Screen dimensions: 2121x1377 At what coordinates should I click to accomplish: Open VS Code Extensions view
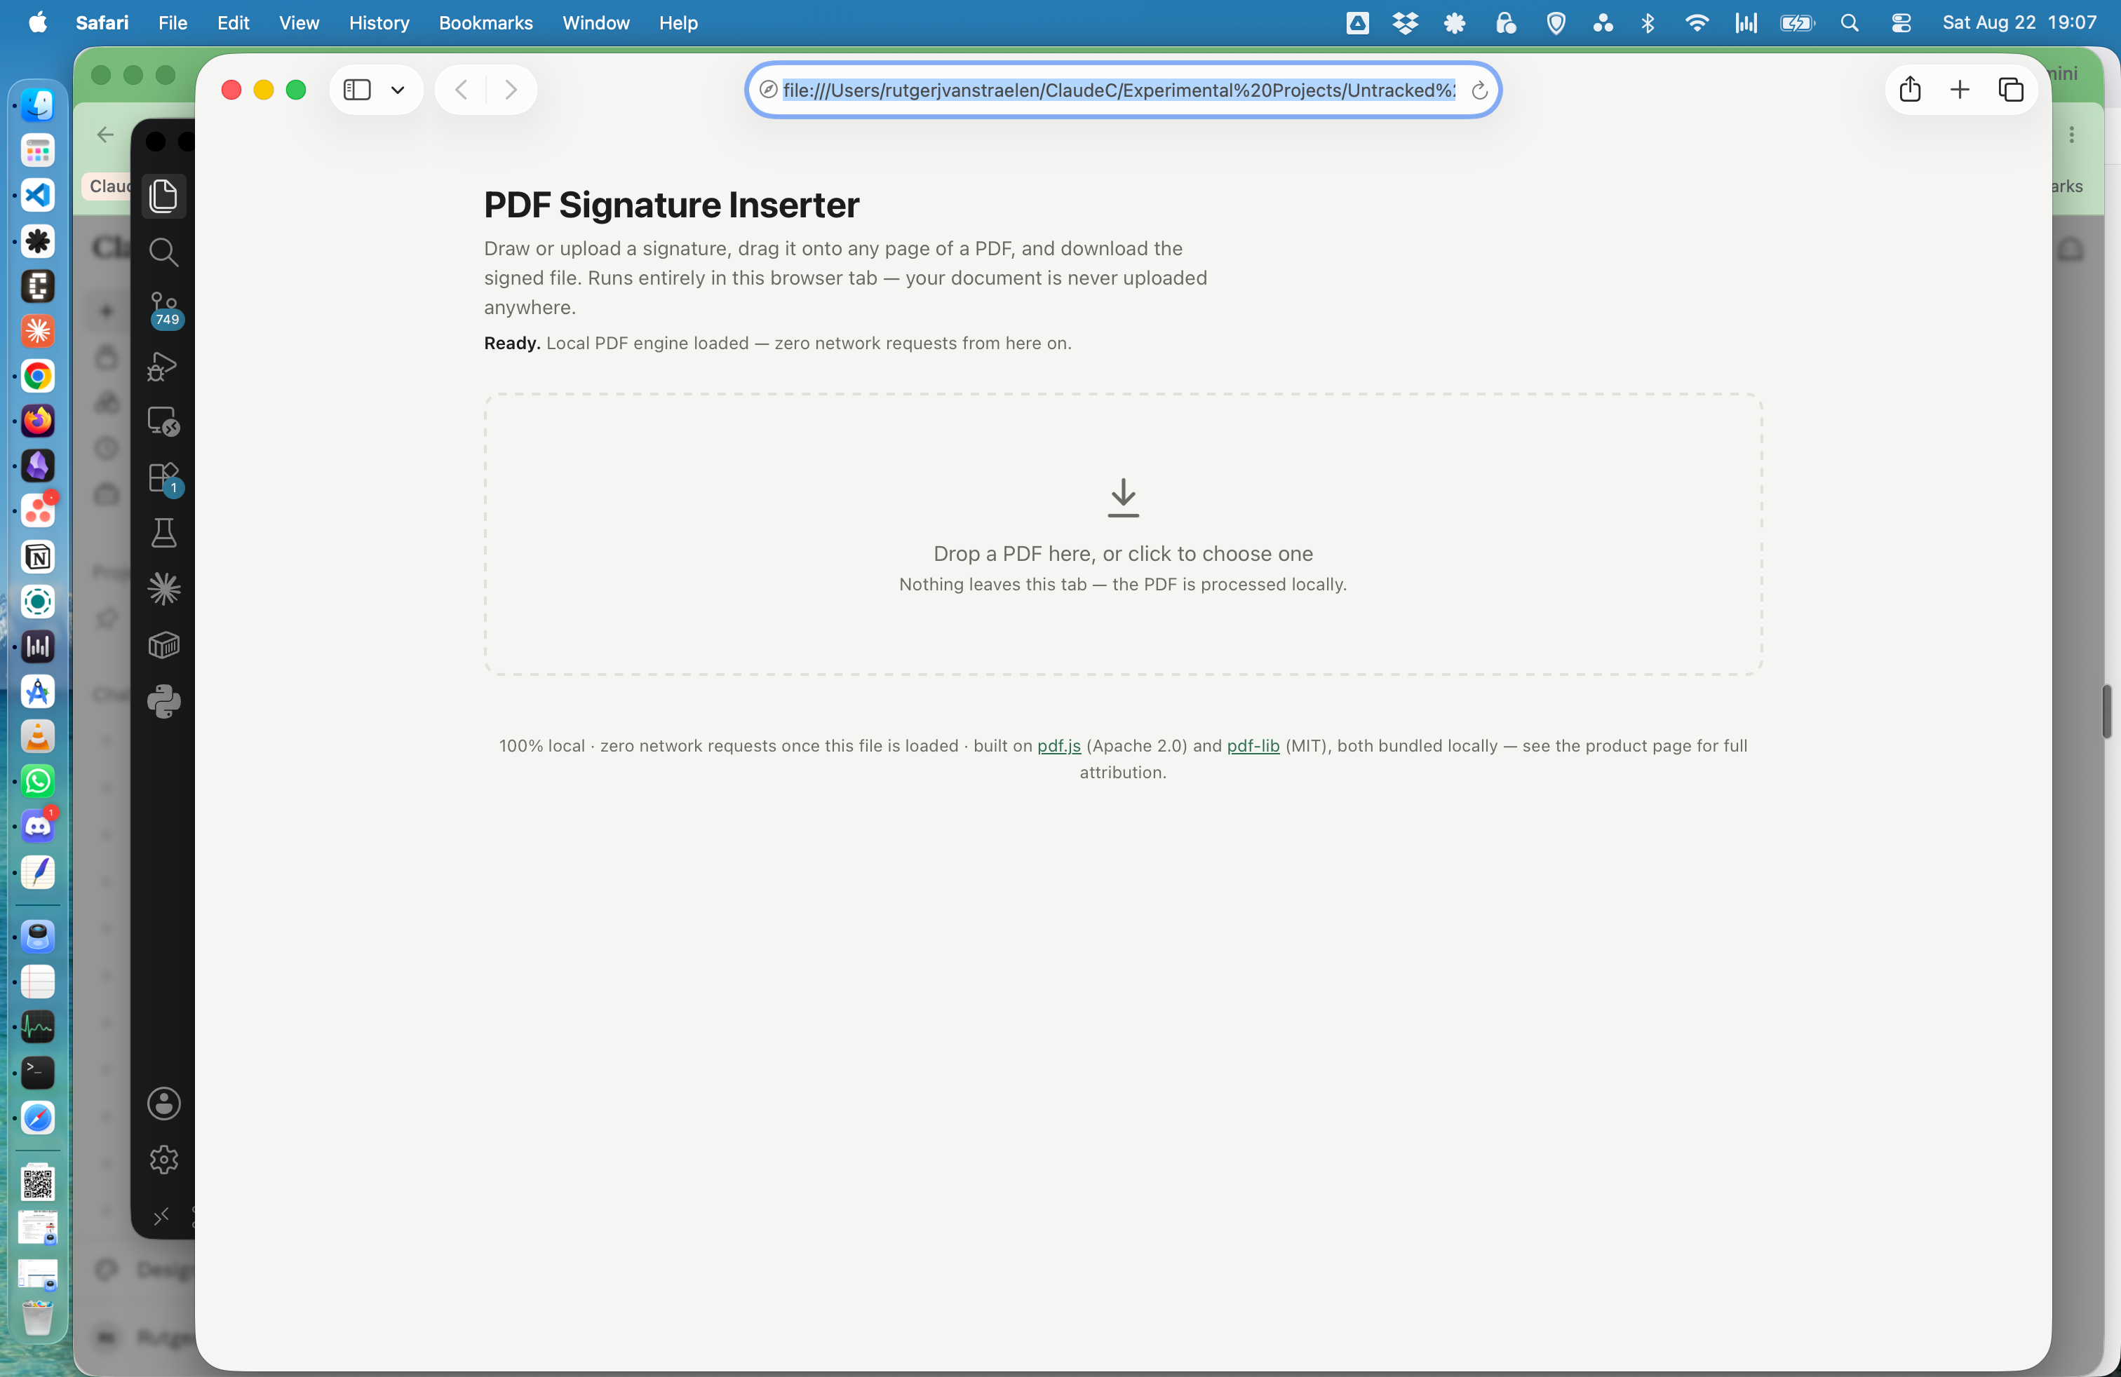(x=164, y=478)
